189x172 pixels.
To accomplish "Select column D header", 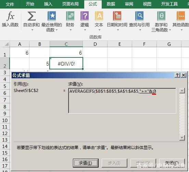I will pyautogui.click(x=95, y=44).
